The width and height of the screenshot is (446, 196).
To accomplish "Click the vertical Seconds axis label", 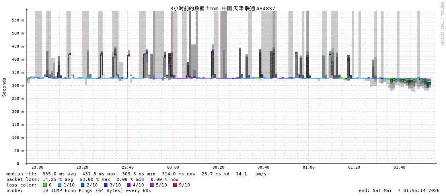I will pyautogui.click(x=4, y=87).
